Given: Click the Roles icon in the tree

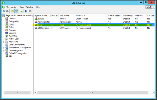Looking at the screenshot, I should pos(7,27).
